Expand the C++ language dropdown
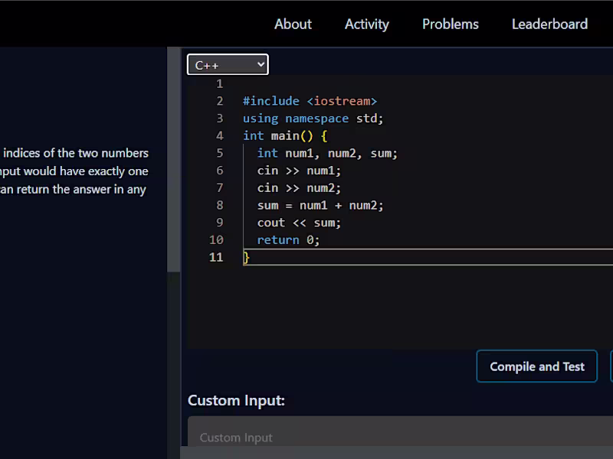 pos(228,65)
